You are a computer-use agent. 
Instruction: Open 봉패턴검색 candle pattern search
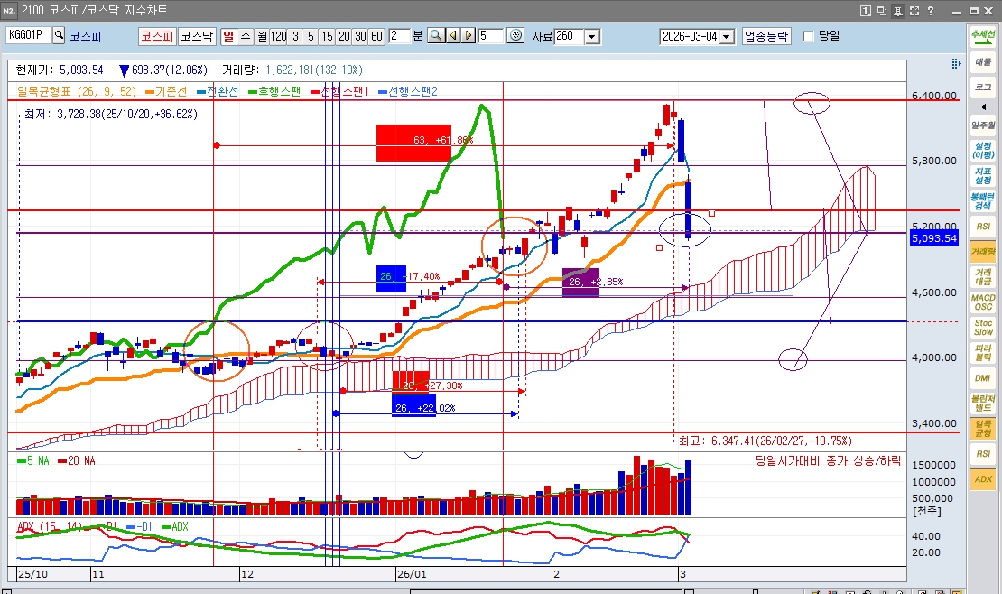pos(983,200)
